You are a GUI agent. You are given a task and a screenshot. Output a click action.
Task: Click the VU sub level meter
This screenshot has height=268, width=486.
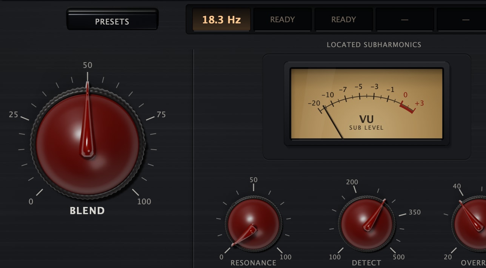tap(366, 104)
